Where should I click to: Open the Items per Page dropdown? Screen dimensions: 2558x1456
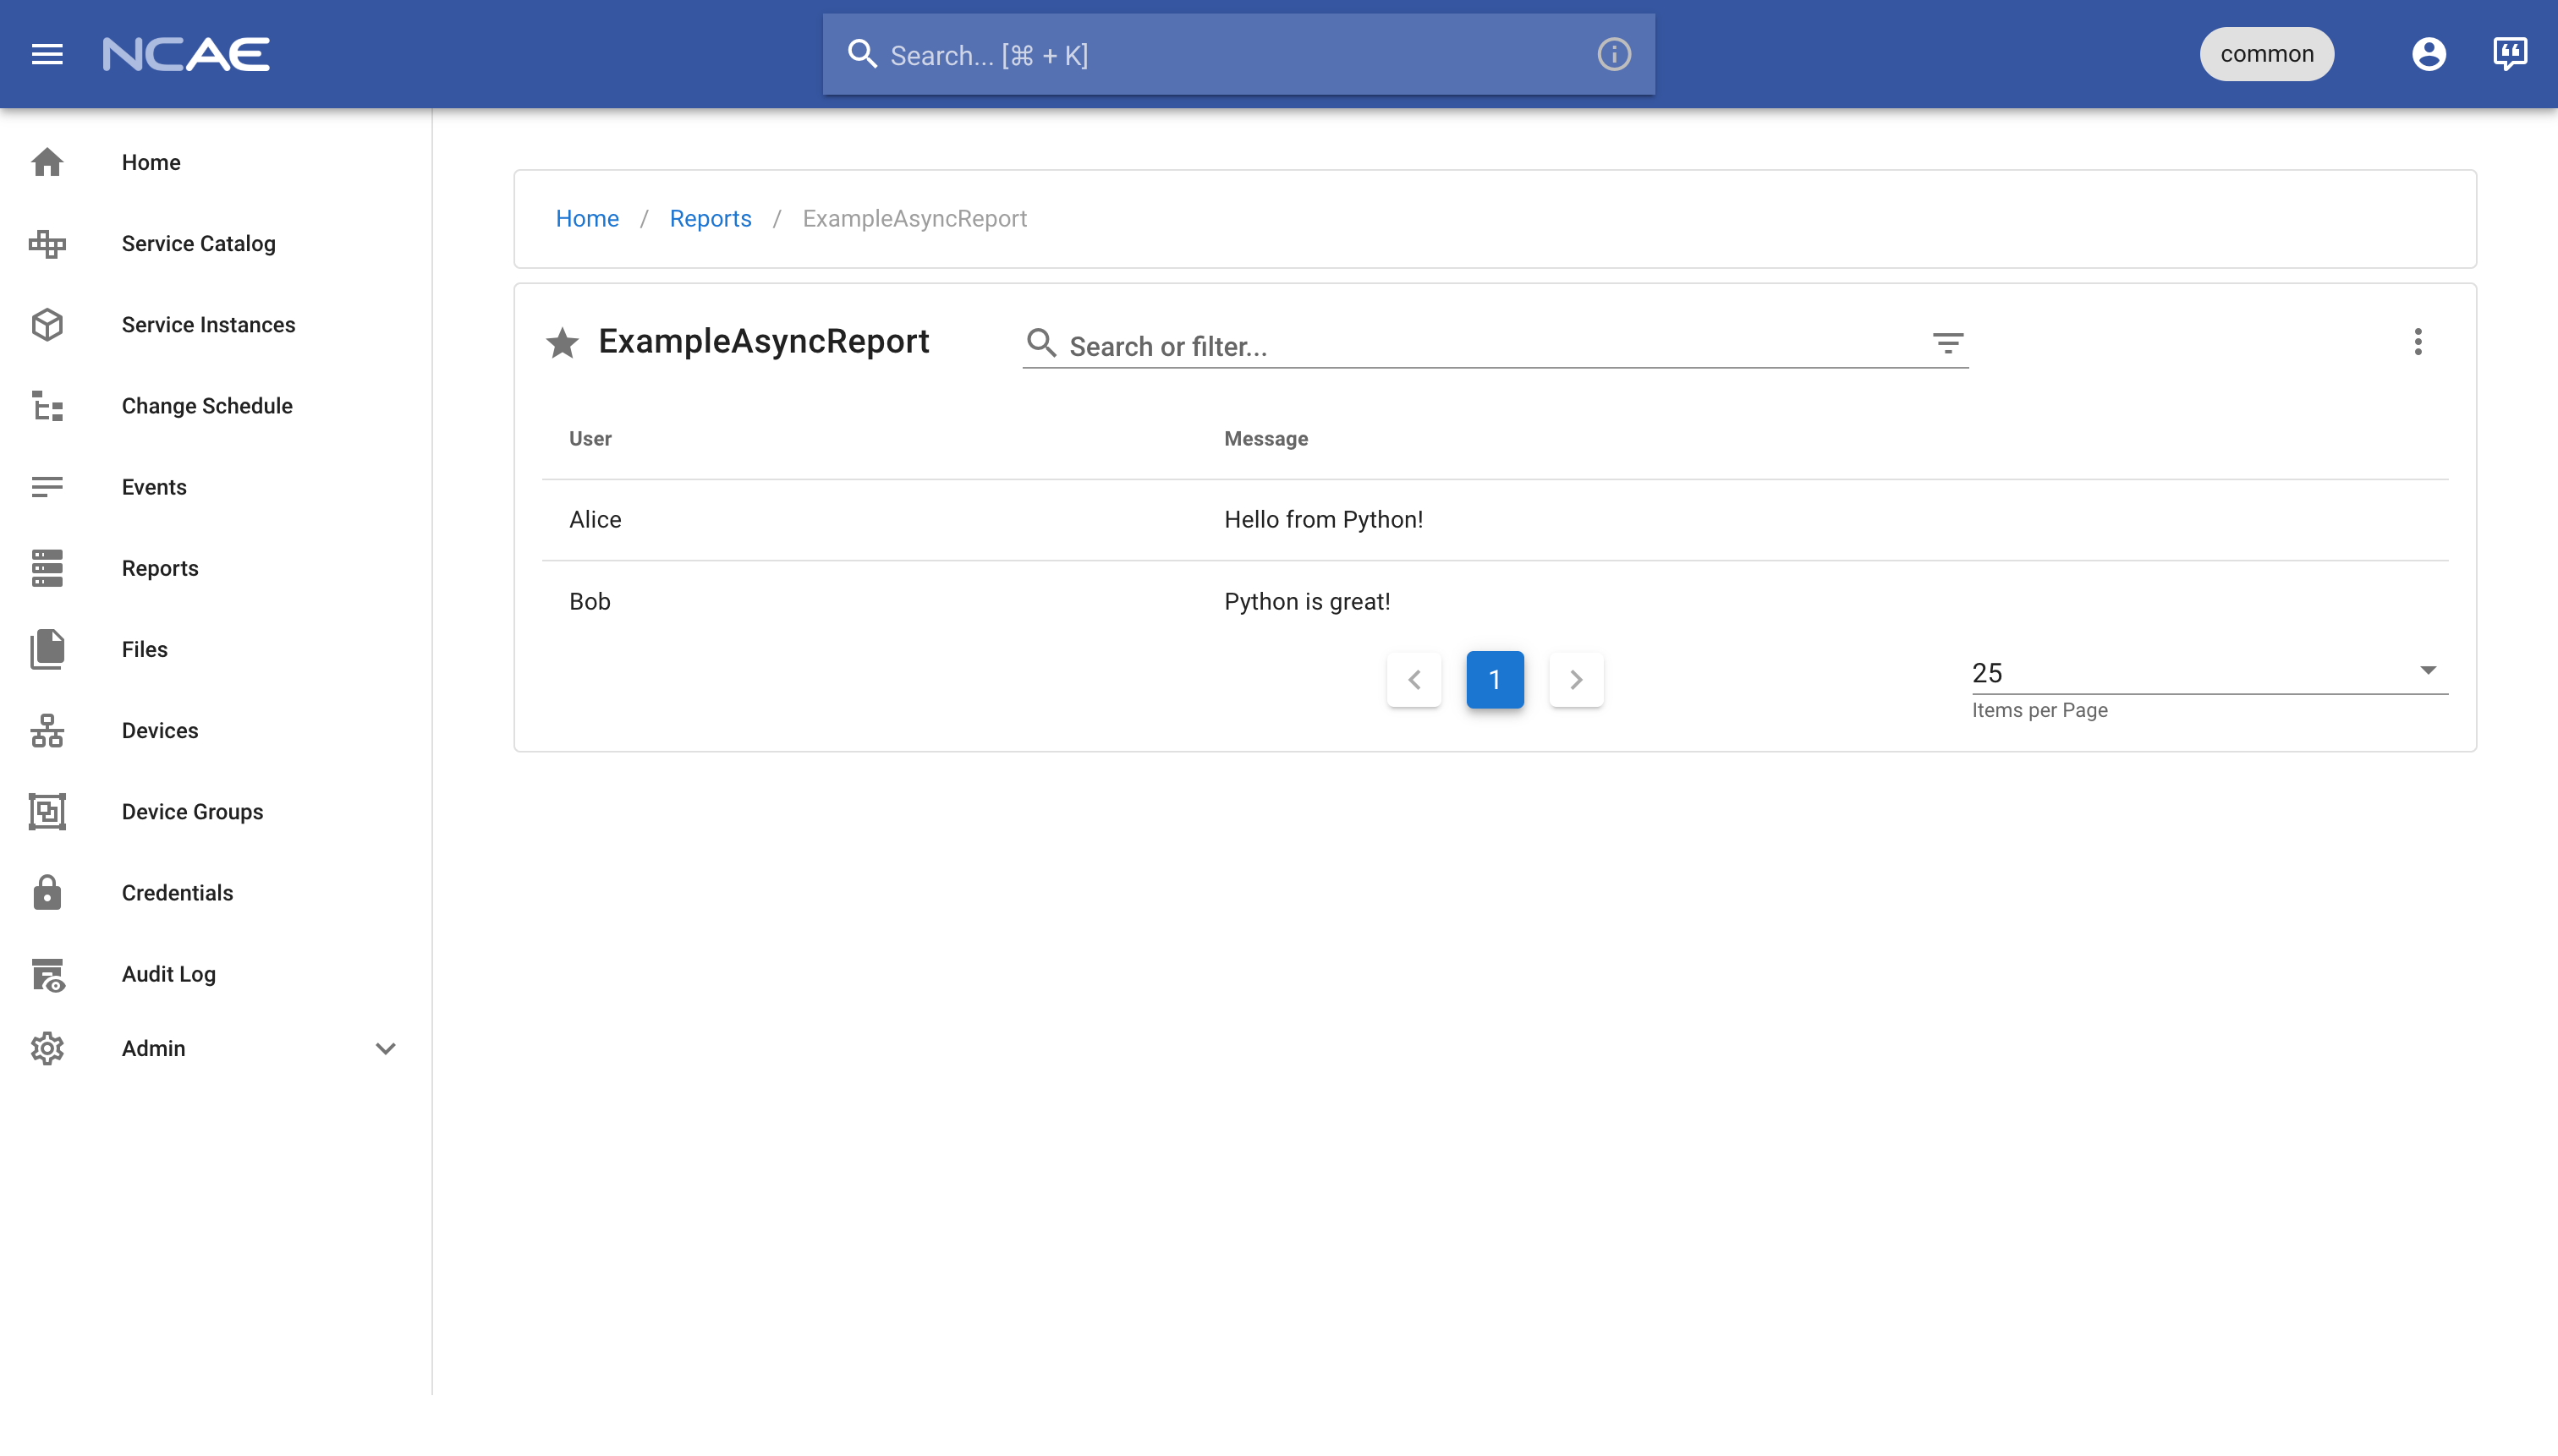pos(2209,673)
